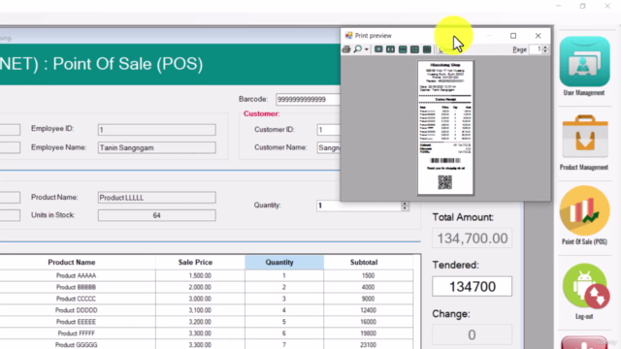Select the 'Product GGGGG' row cell
This screenshot has width=621, height=349.
pos(76,345)
